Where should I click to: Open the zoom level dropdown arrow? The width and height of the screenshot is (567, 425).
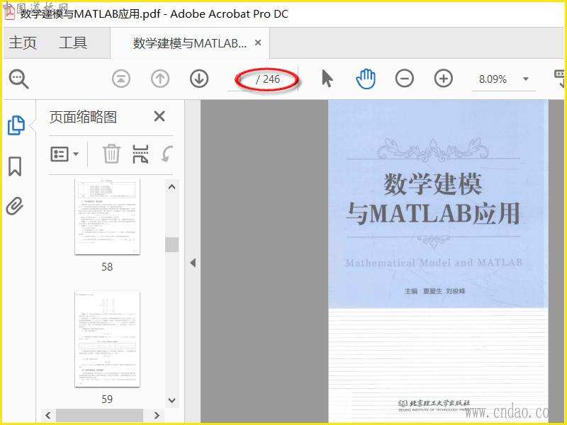(x=526, y=79)
